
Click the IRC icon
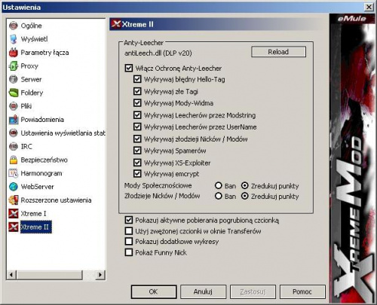tap(14, 146)
